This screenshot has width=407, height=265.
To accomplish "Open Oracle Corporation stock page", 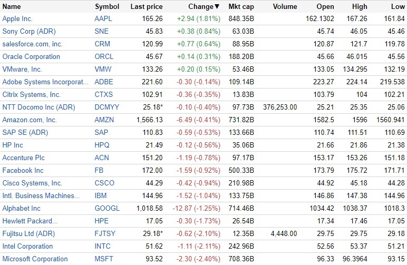I will click(31, 56).
